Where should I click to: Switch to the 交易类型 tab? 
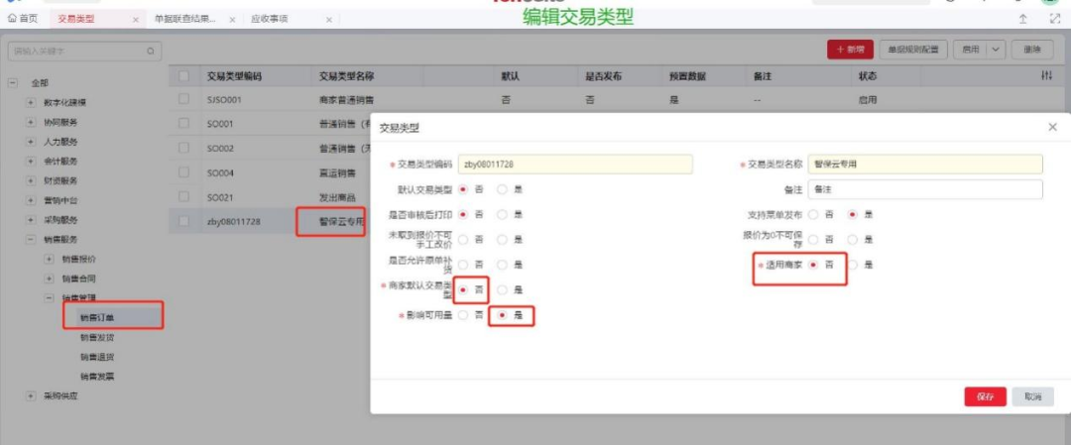(76, 19)
